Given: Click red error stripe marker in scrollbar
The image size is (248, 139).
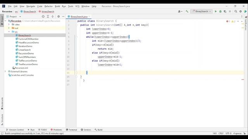Looking at the screenshot, I should tap(243, 80).
